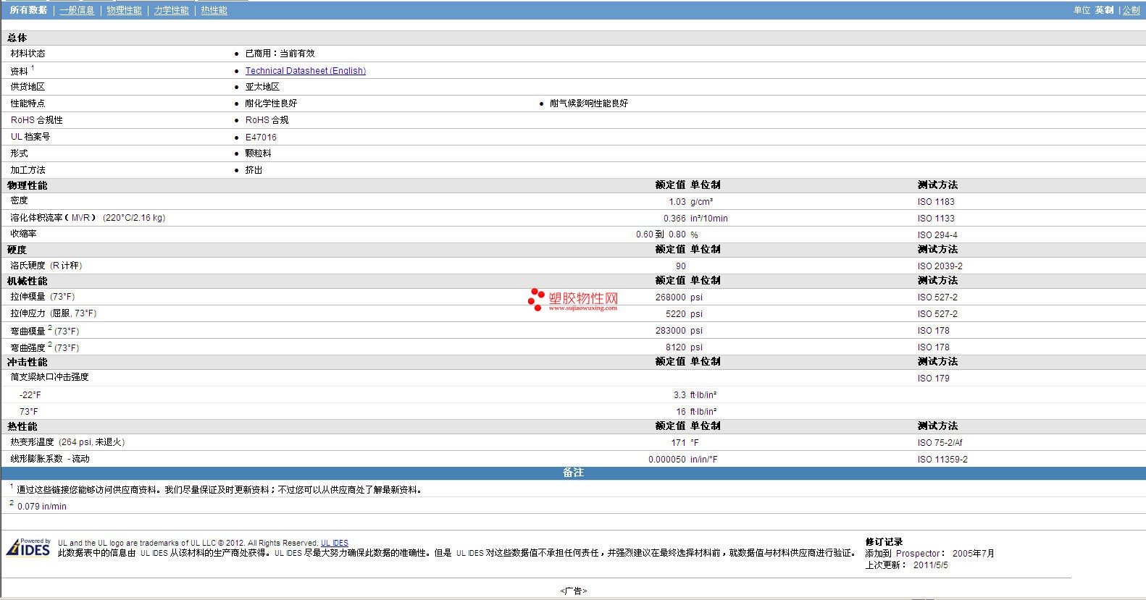Click the 材料状态 row label
This screenshot has height=600, width=1146.
point(28,54)
